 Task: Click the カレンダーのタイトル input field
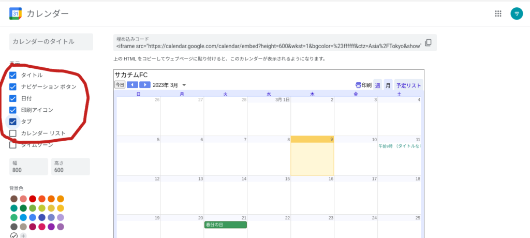point(51,41)
